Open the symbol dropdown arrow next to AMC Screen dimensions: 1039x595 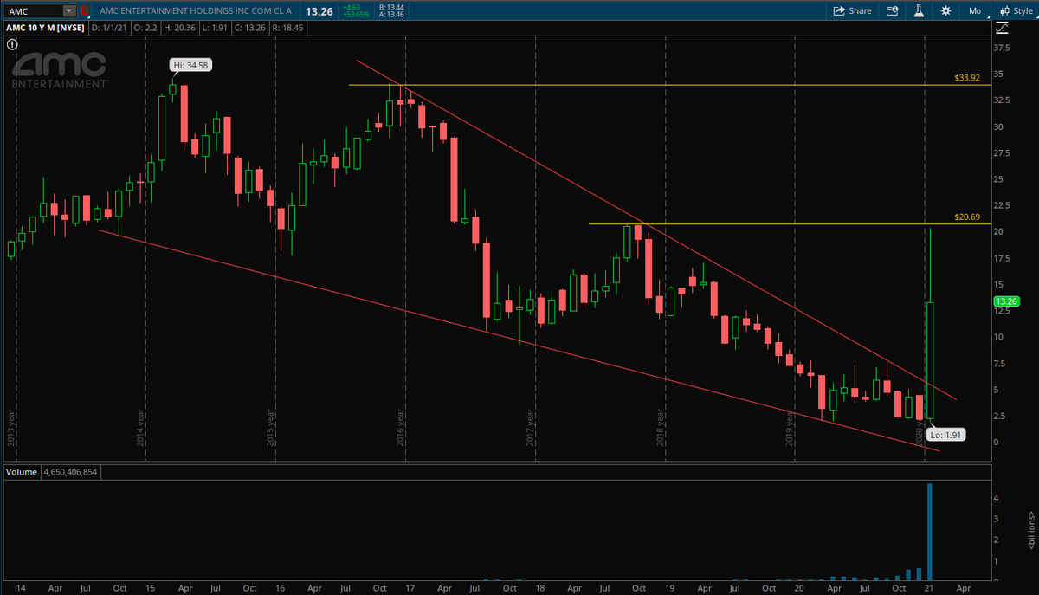69,10
